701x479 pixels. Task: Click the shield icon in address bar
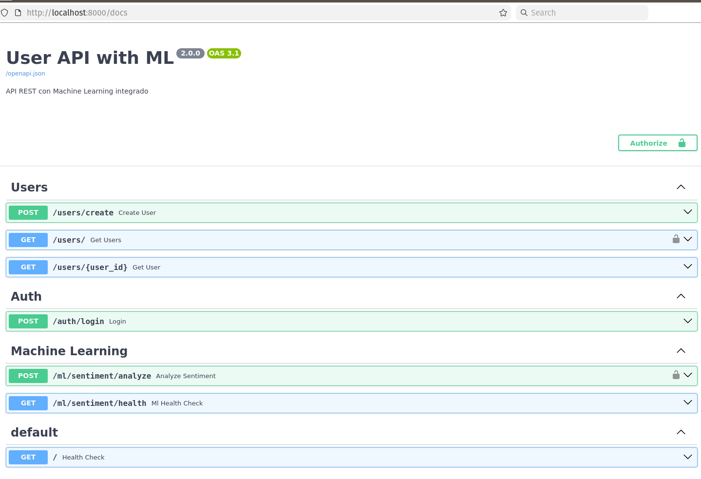[4, 13]
